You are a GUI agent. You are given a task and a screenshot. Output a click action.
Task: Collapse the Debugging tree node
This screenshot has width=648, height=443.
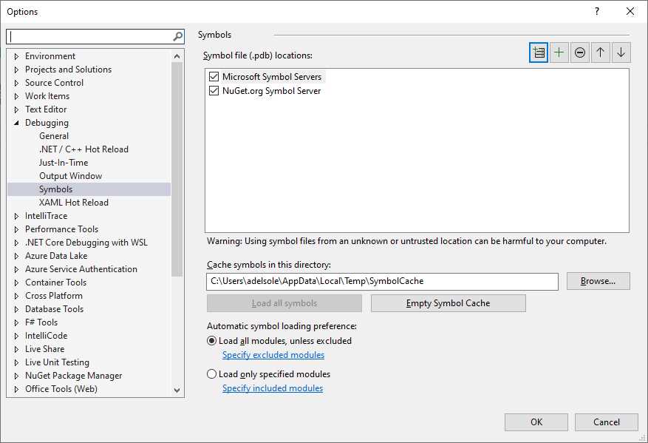pyautogui.click(x=17, y=122)
